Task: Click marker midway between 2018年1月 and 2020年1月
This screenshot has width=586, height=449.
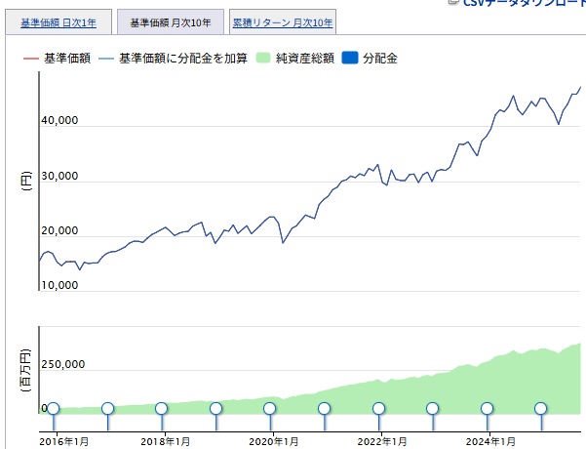Action: tap(216, 409)
